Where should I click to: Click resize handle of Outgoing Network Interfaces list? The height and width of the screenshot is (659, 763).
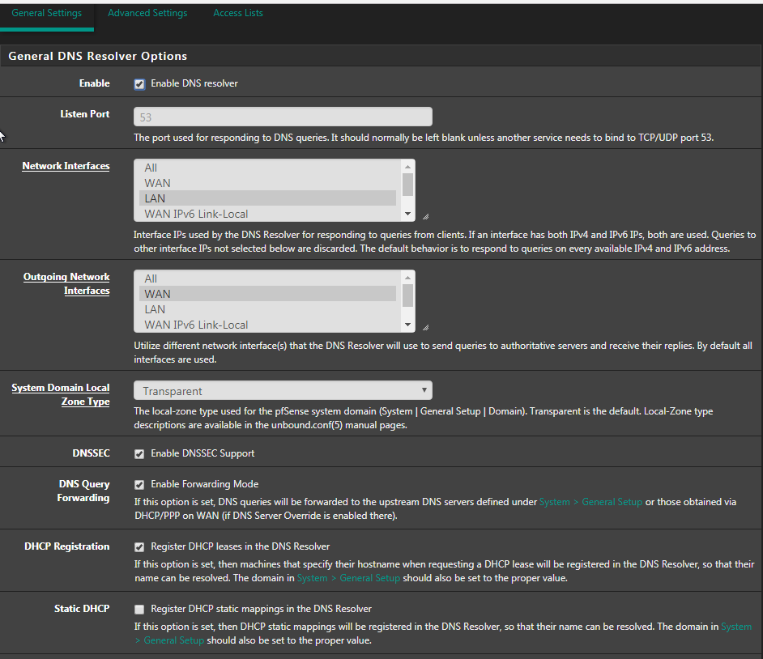click(425, 327)
